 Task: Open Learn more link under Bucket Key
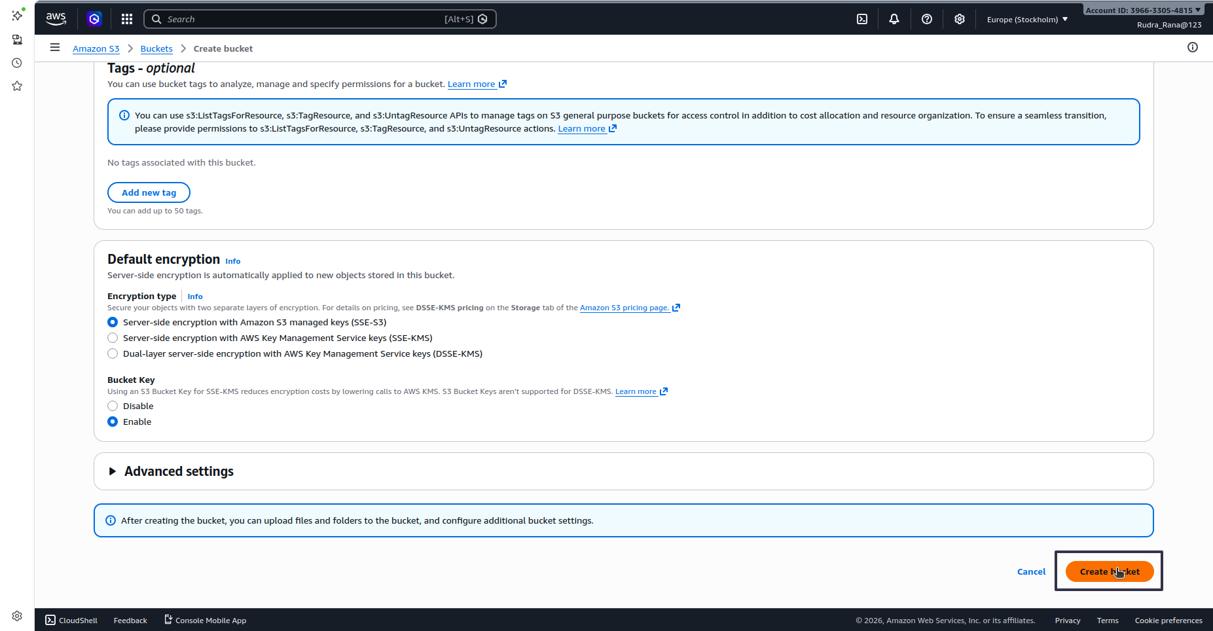coord(641,391)
